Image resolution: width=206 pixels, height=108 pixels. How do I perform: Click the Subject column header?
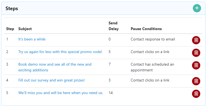25,29
